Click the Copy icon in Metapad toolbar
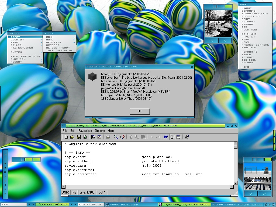Screen dimensions: 276x207 click(x=137, y=137)
